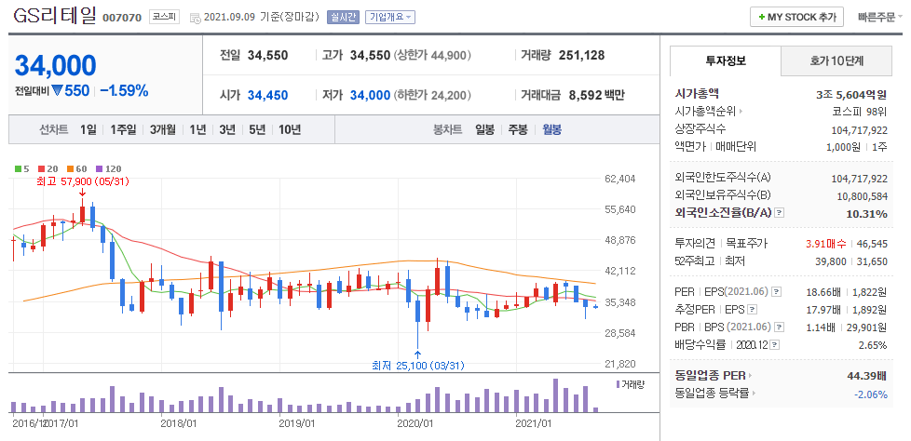Click the 최고 57,900 (05/31) chart marker
This screenshot has width=911, height=441.
(83, 181)
